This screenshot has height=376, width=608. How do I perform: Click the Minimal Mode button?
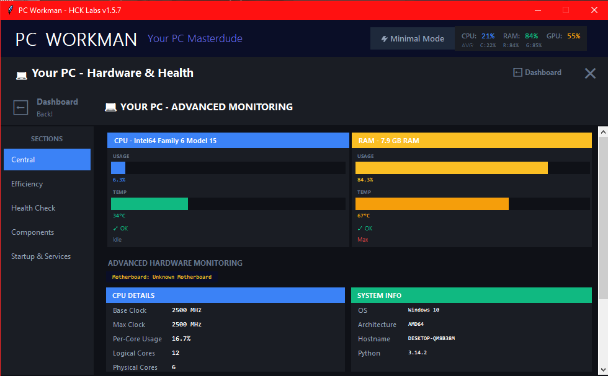tap(413, 38)
